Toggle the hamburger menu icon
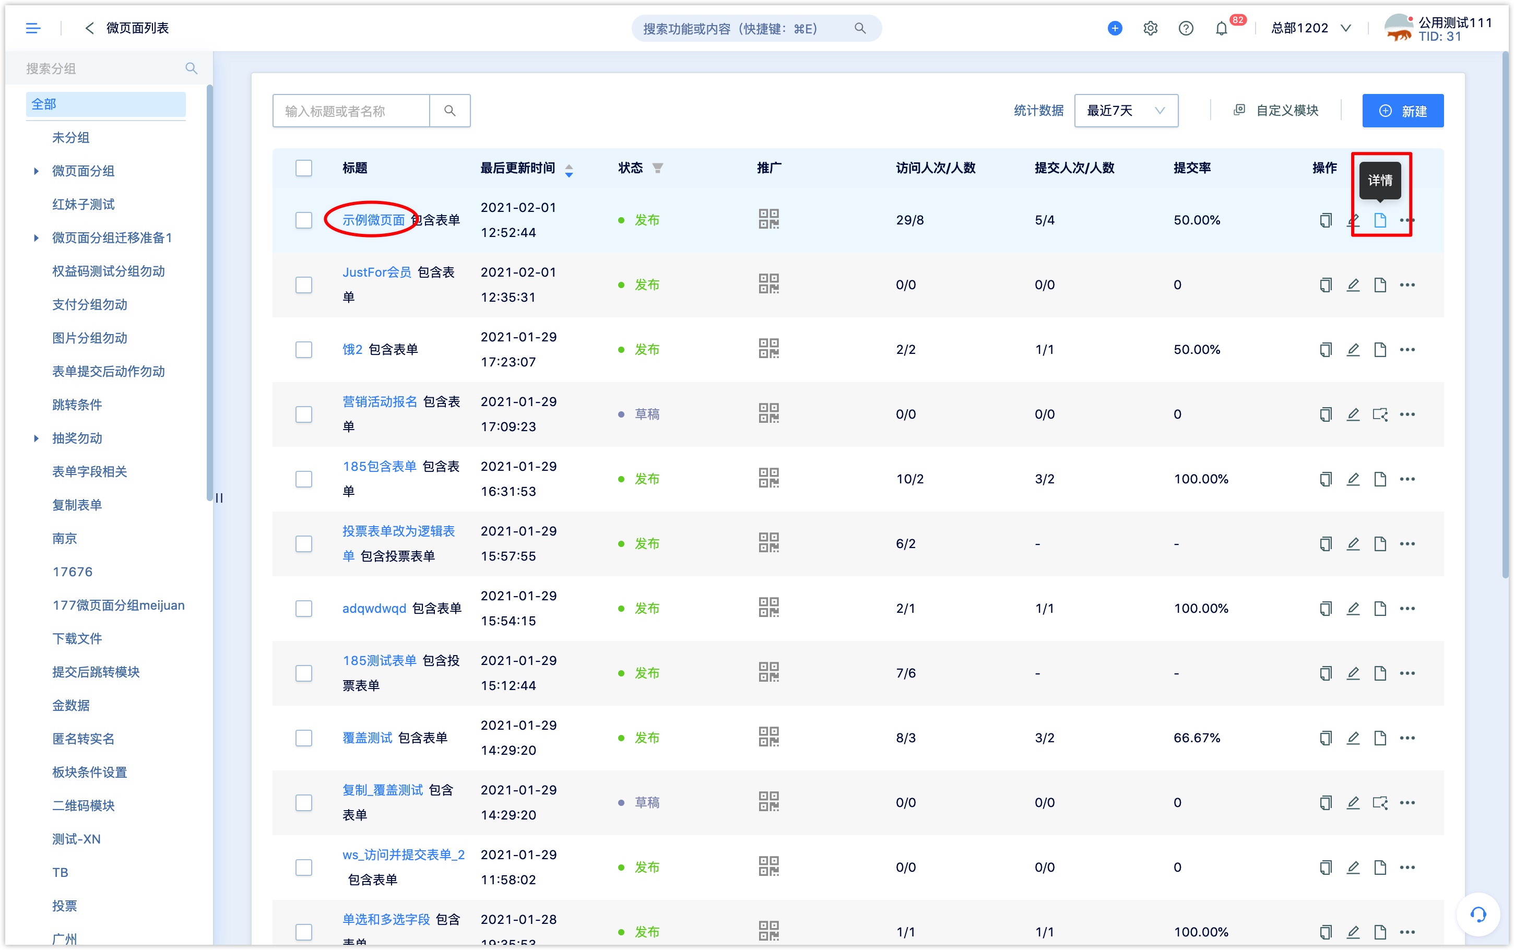Image resolution: width=1514 pixels, height=950 pixels. click(x=33, y=28)
